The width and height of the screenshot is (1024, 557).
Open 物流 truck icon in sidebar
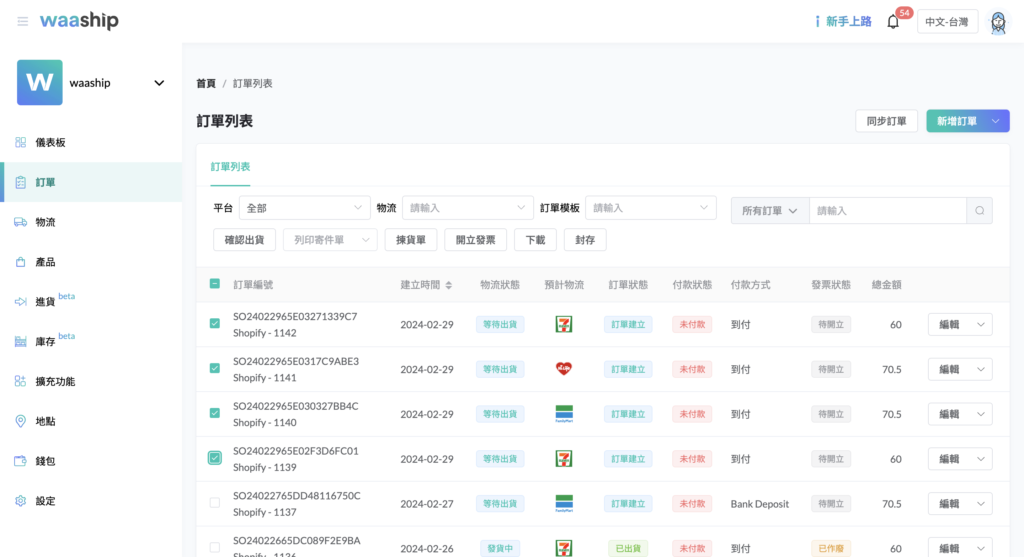point(20,222)
